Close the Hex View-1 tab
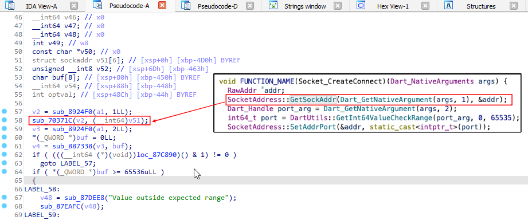This screenshot has height=220, width=528. [x=425, y=6]
